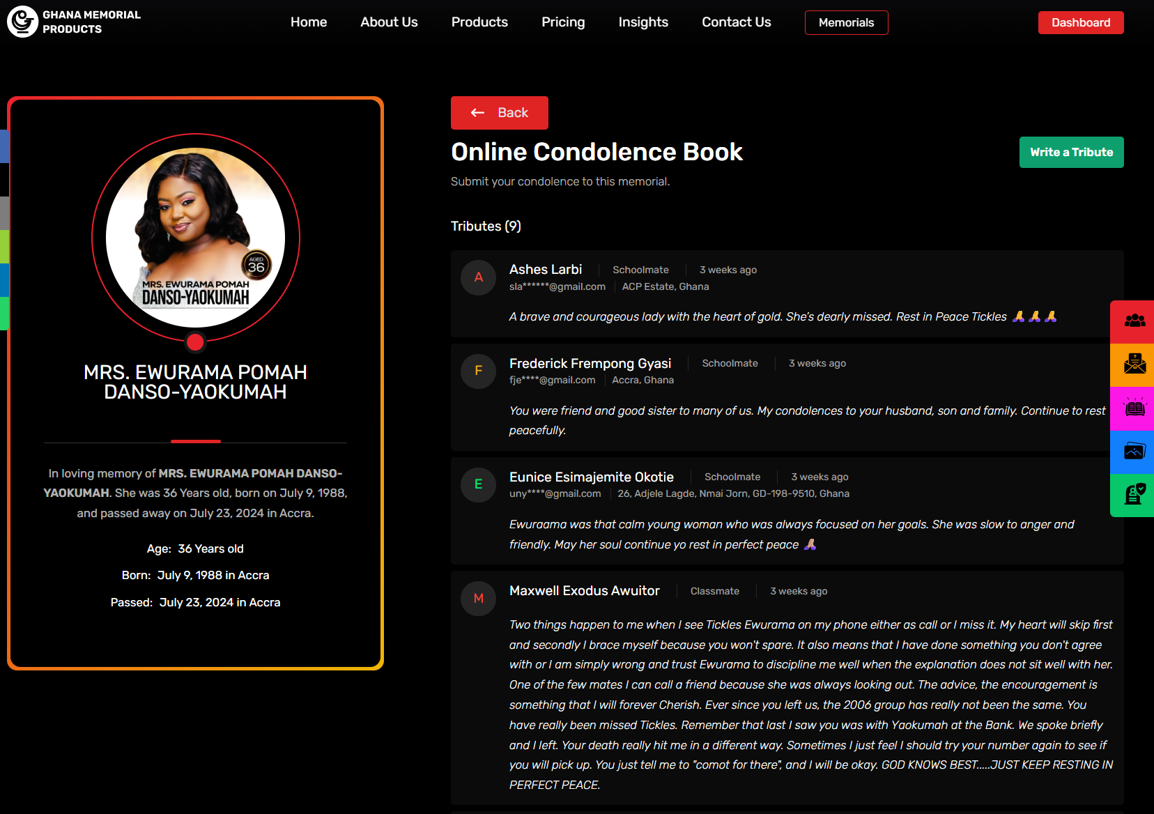Click the name 'Frederick Frempong Gyasi'
Viewport: 1154px width, 814px height.
click(590, 363)
